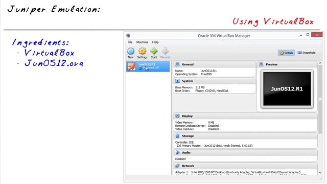This screenshot has width=327, height=184.
Task: Switch to Details view
Action: click(x=286, y=53)
